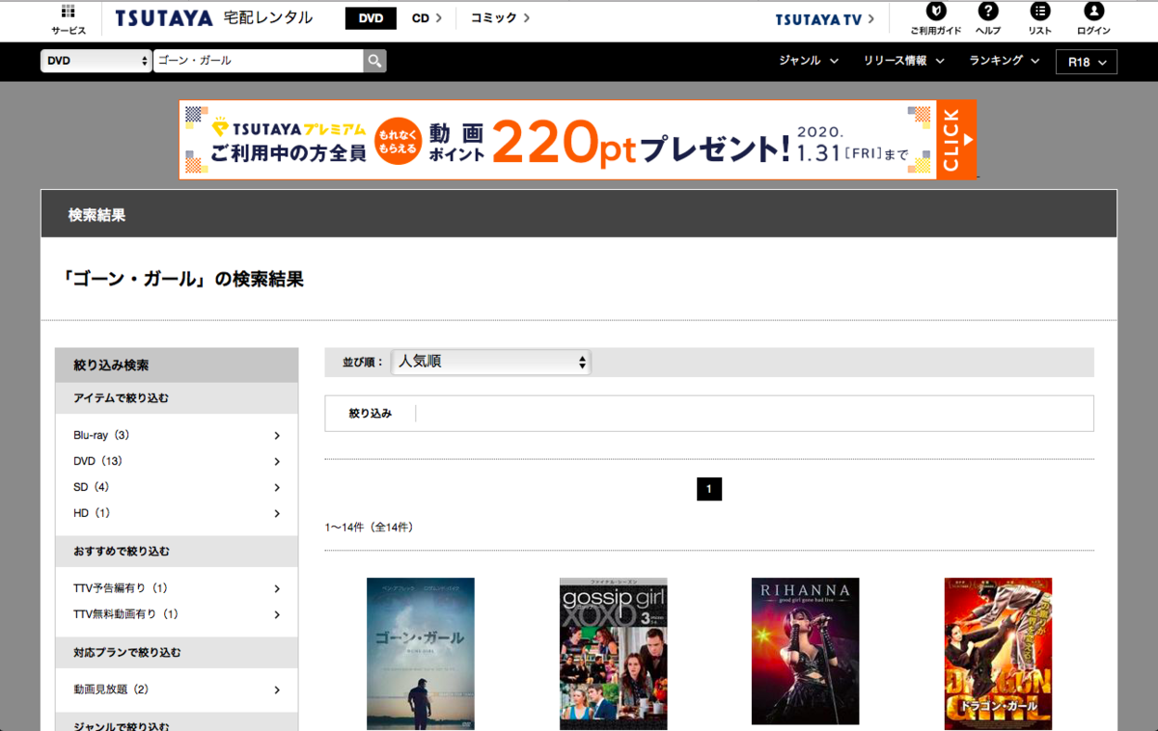Screen dimensions: 1158x731
Task: Filter by 動画見放題（2）
Action: click(x=177, y=690)
